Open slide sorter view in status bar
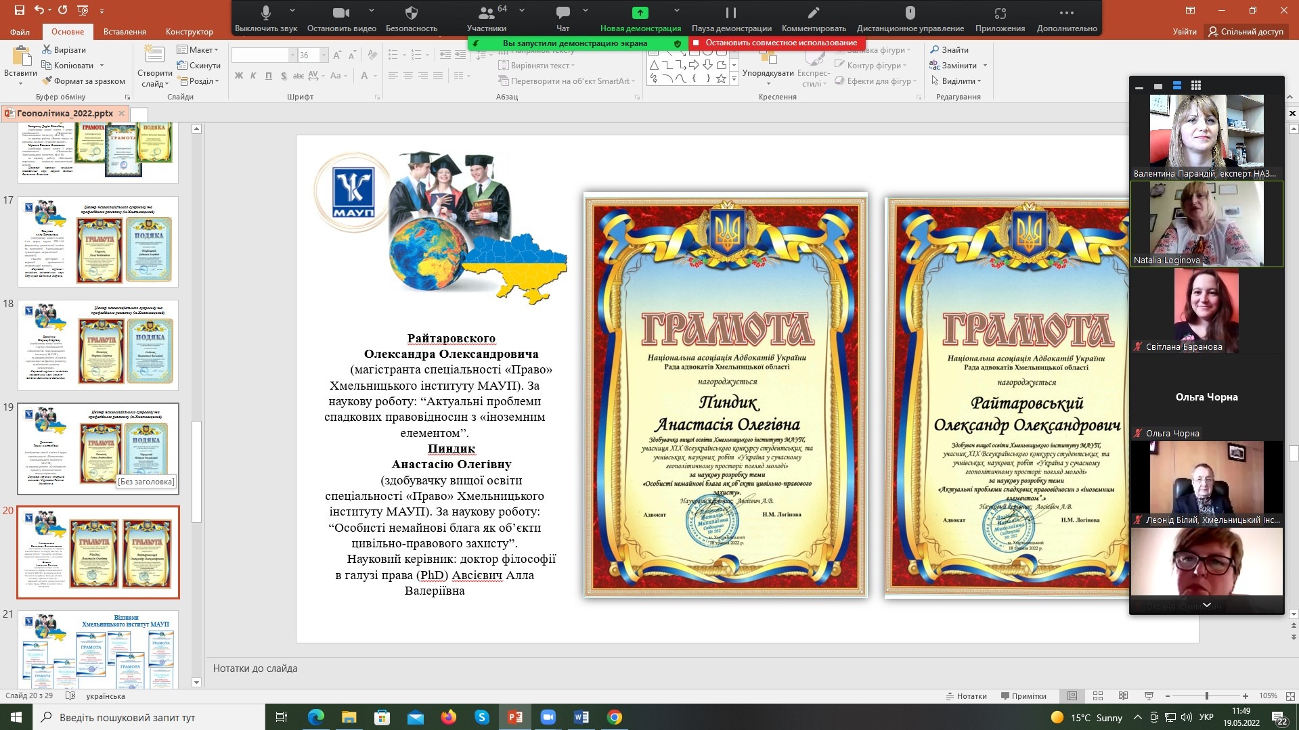 [x=1098, y=695]
